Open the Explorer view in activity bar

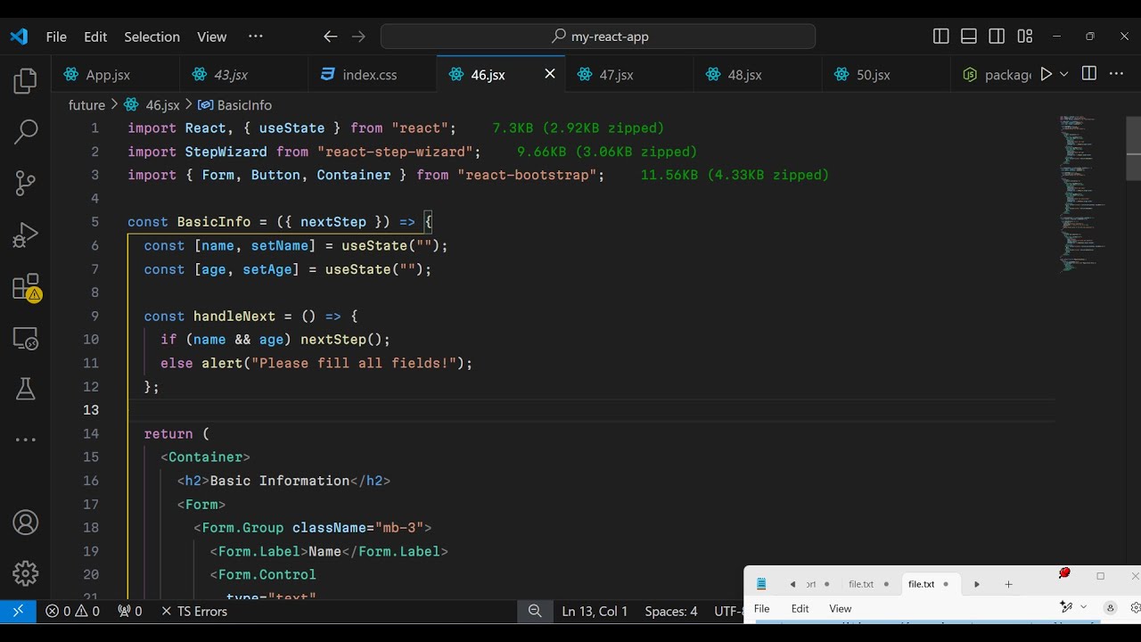pos(26,82)
